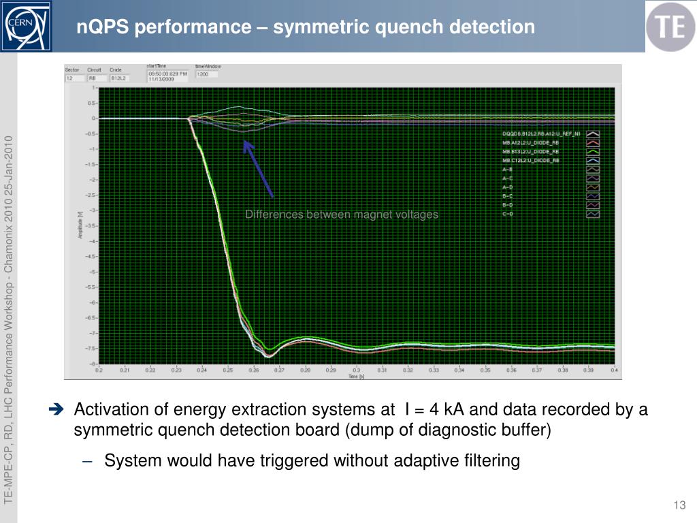Image resolution: width=697 pixels, height=523 pixels.
Task: Click the green legend icon for MB.B13L2:U_DIODE_RB
Action: [593, 151]
